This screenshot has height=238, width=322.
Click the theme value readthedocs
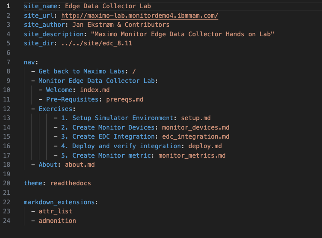coord(70,183)
